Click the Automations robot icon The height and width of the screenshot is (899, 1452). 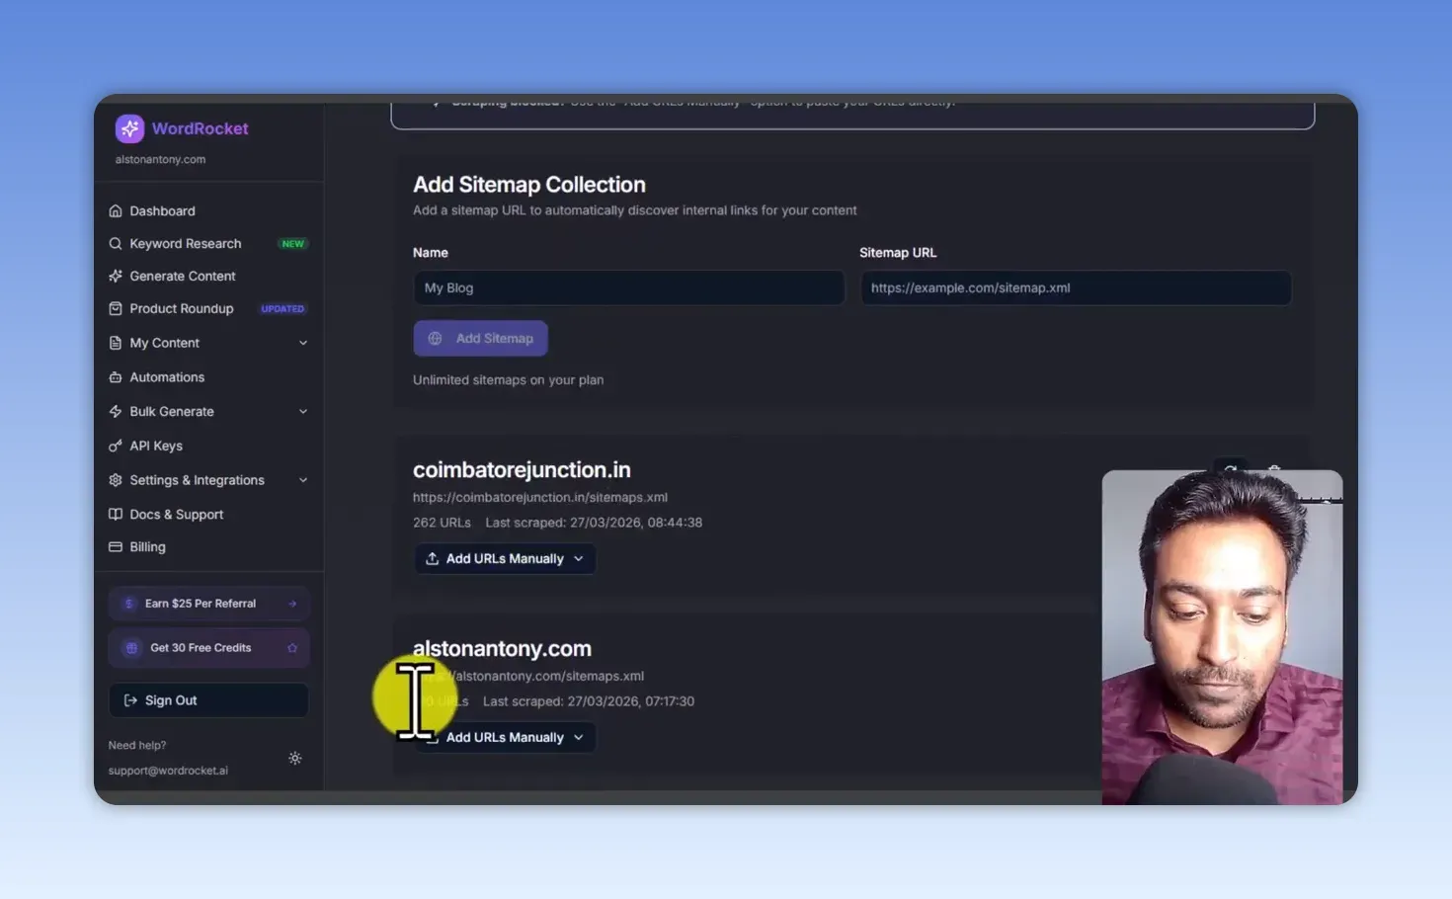click(116, 376)
